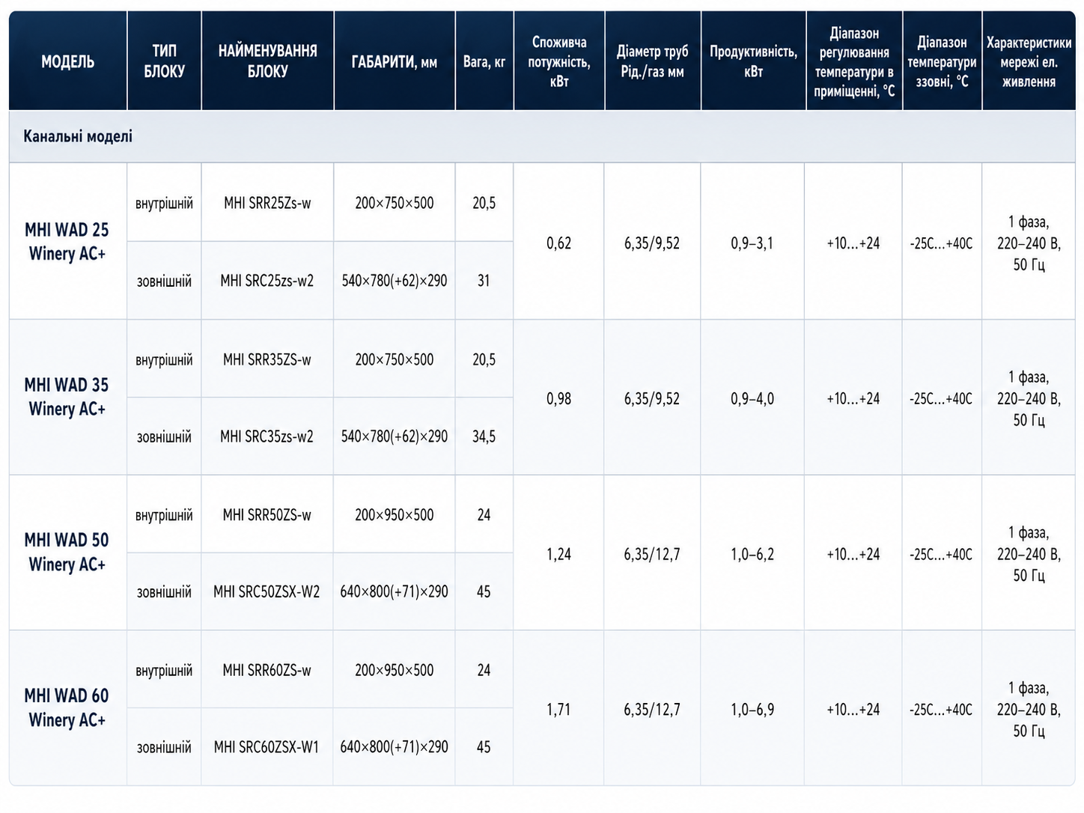Click the "200×750×500" dimensions for SRR35ZS-w
Image resolution: width=1084 pixels, height=813 pixels.
(x=395, y=359)
